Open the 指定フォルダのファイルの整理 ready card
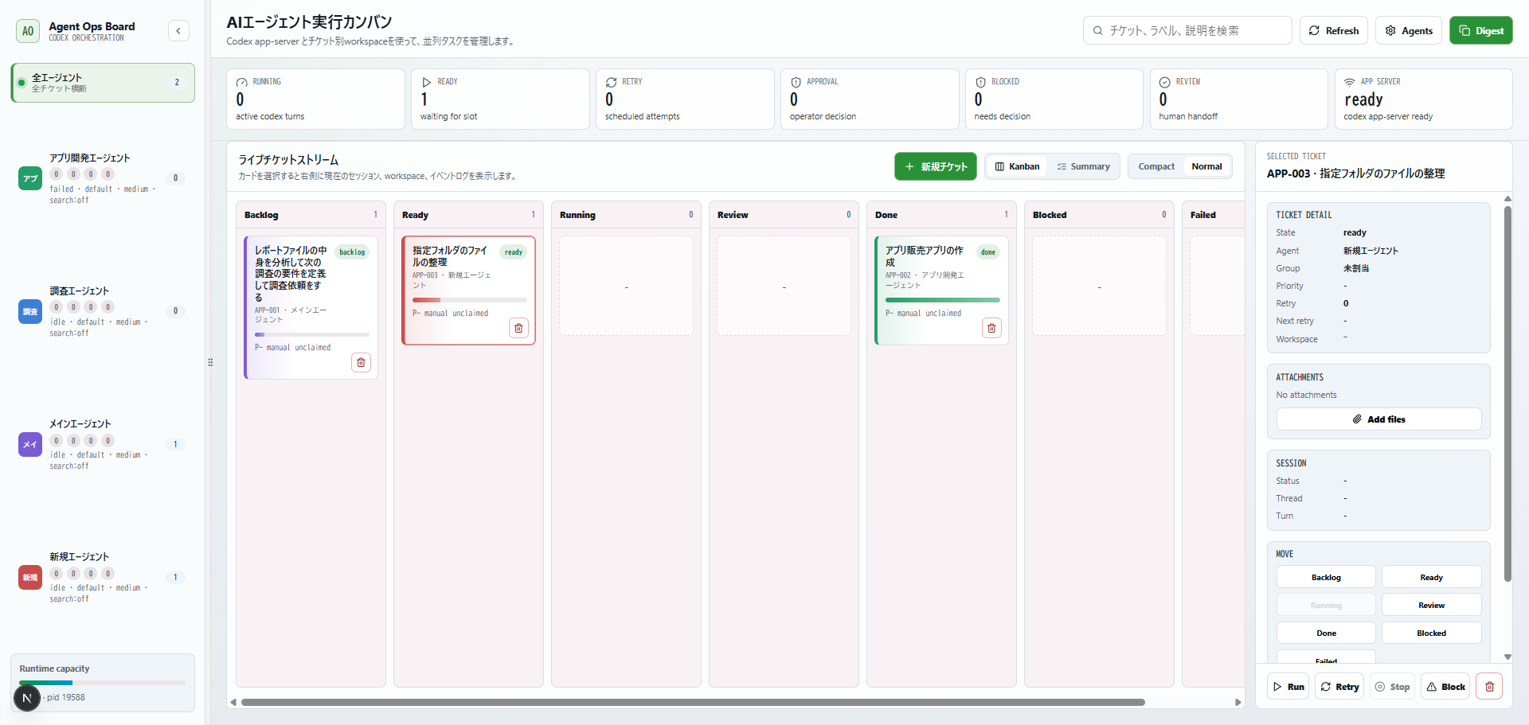The height and width of the screenshot is (725, 1529). [469, 290]
